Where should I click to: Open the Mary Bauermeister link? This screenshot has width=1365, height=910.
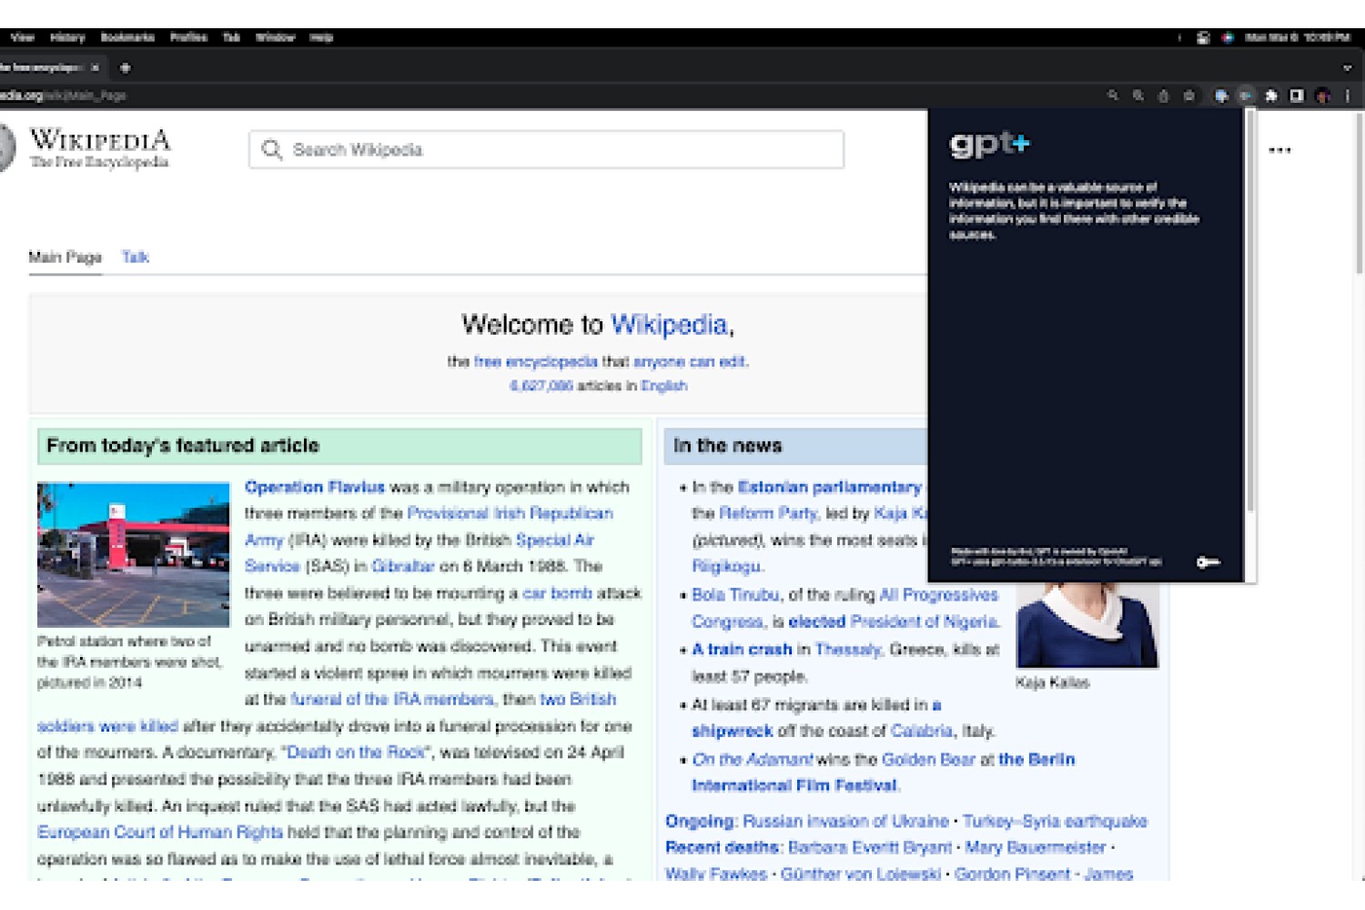tap(1035, 848)
